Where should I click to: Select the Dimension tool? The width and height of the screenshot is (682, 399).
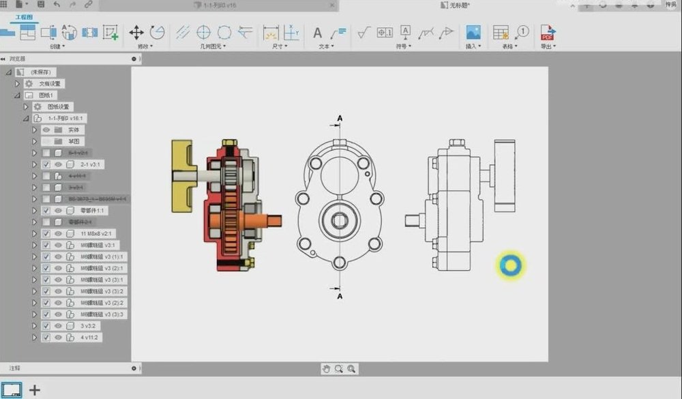coord(271,33)
